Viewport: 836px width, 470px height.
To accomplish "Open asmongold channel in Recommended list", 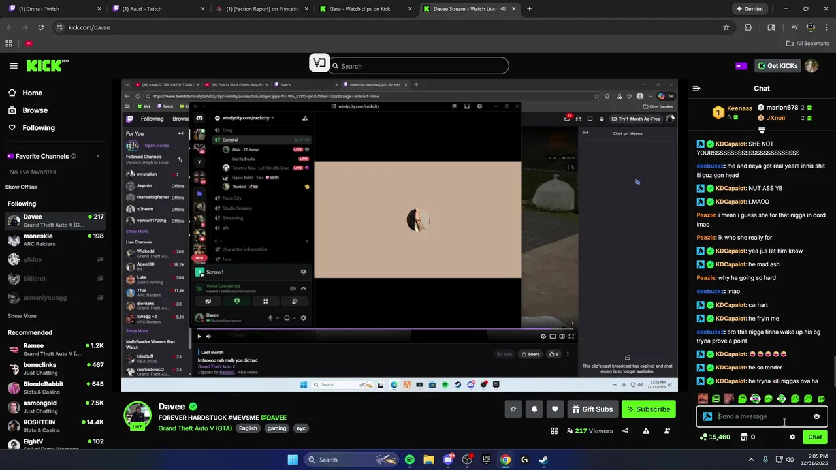I will pyautogui.click(x=54, y=407).
